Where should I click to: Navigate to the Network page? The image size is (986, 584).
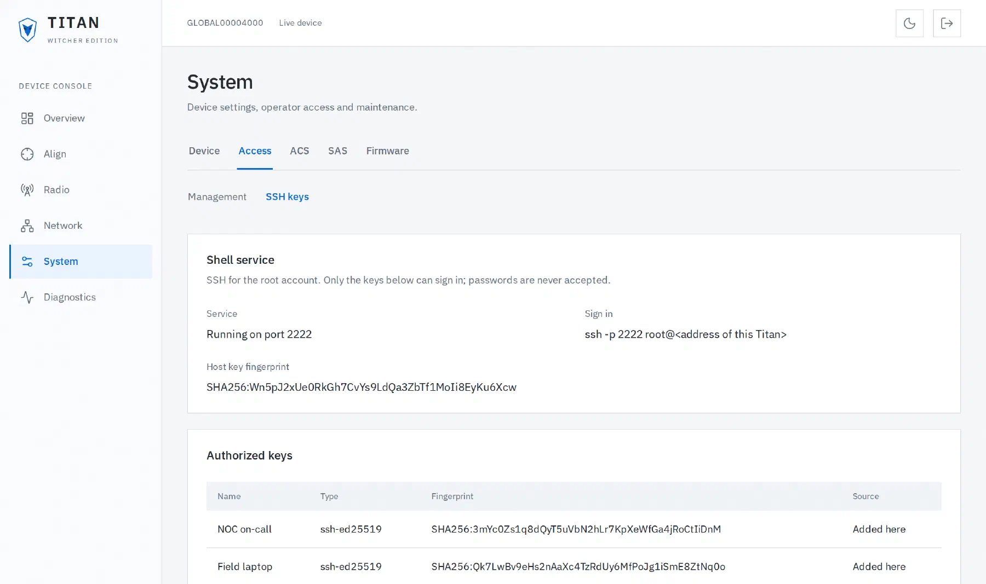(81, 225)
